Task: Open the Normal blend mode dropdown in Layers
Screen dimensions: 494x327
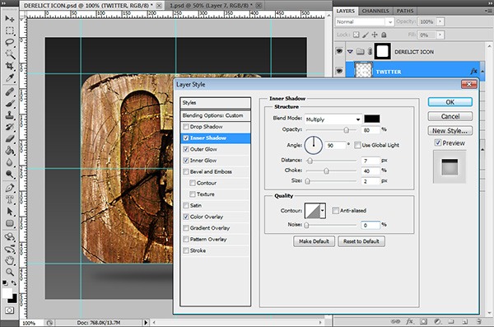Action: [365, 21]
